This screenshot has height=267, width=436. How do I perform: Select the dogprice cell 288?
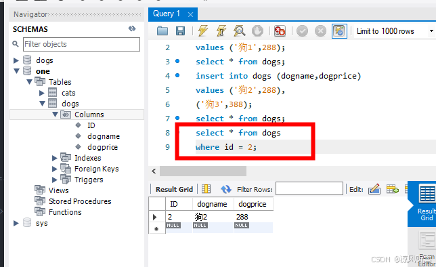point(253,217)
